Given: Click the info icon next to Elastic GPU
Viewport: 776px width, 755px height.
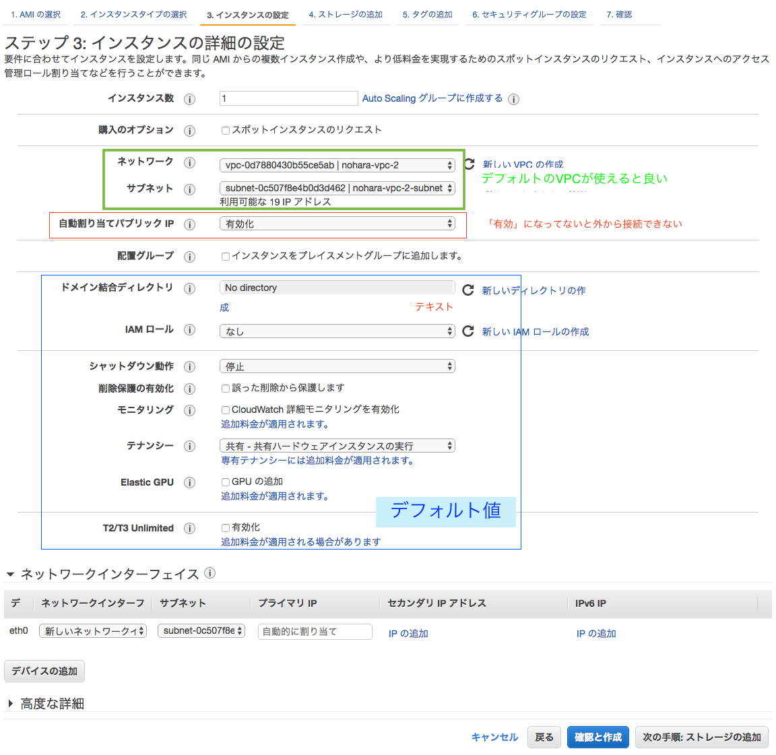Looking at the screenshot, I should coord(189,482).
